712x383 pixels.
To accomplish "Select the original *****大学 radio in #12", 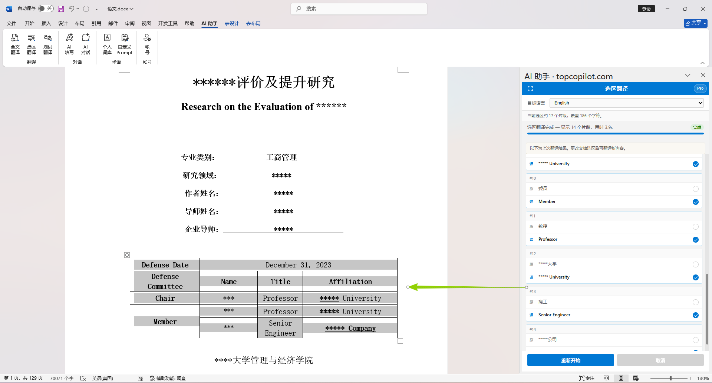I will 696,264.
